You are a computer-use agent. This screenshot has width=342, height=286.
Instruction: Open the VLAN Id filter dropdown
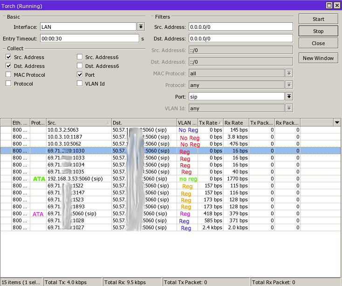coord(289,108)
